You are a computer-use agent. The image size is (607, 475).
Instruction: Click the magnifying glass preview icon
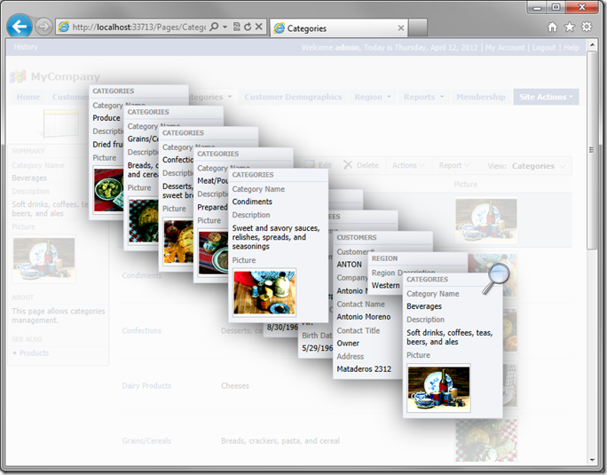point(496,278)
